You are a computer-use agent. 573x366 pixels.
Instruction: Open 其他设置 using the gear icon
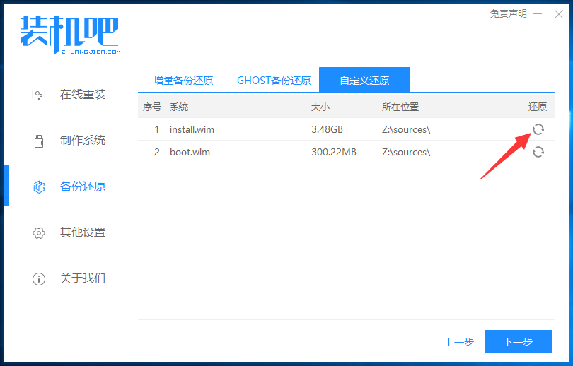tap(40, 232)
